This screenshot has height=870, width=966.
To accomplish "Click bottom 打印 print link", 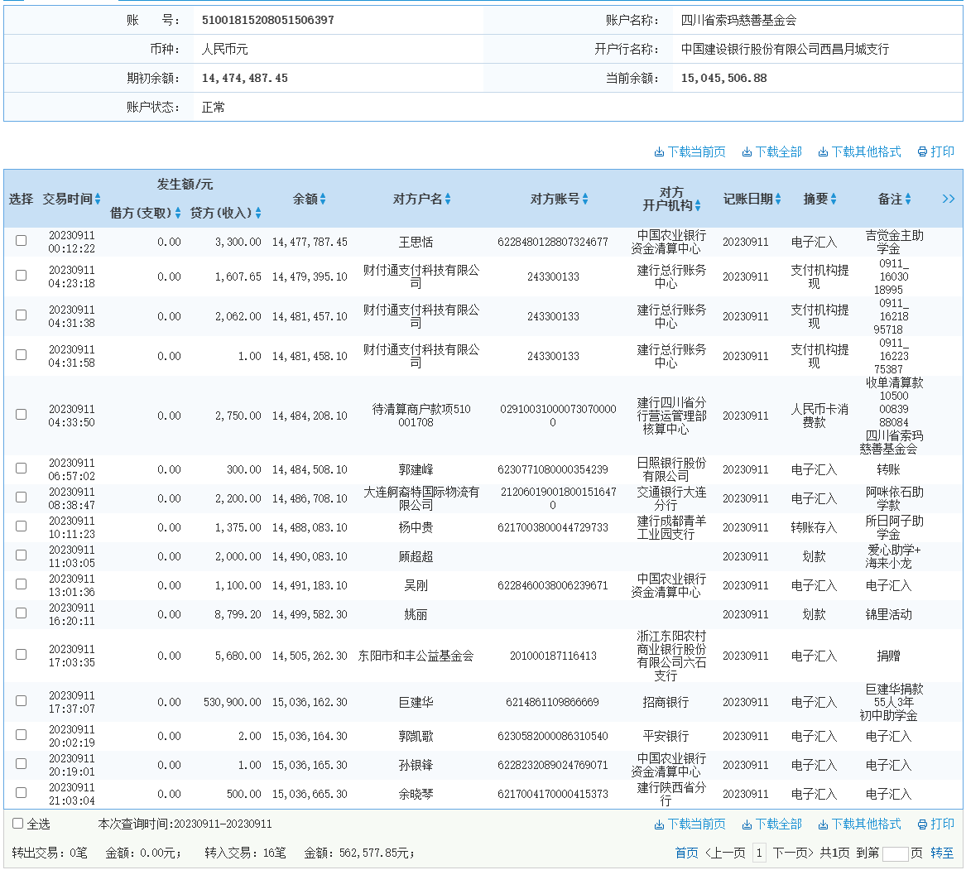I will (936, 824).
